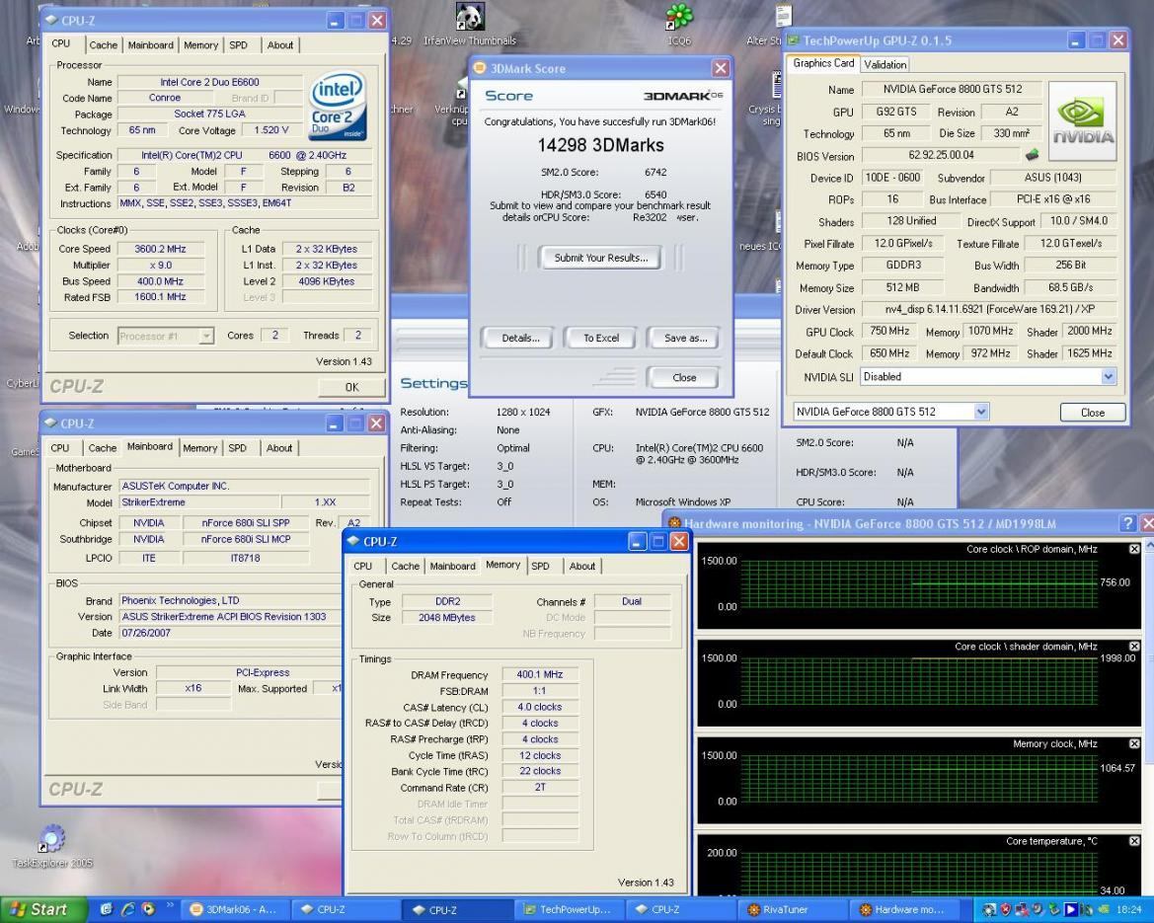Expand the Processor #1 selection dropdown

(206, 336)
